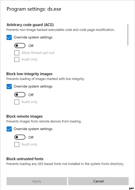
Task: Click the vertical scrollbar thumb
Action: point(128,35)
